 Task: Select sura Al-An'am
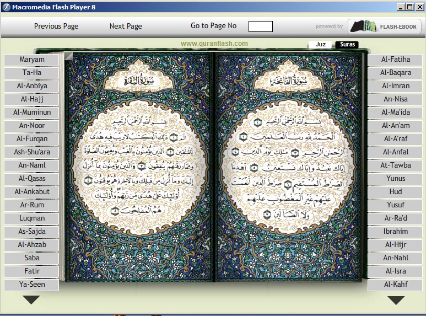(x=395, y=126)
